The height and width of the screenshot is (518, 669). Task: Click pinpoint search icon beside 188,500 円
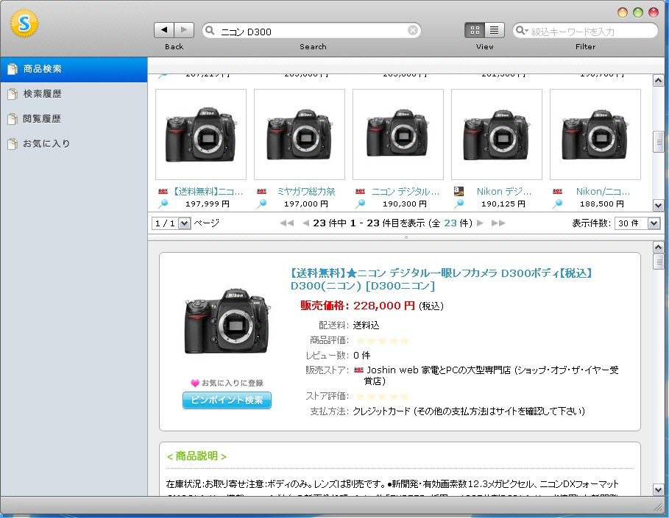click(557, 204)
